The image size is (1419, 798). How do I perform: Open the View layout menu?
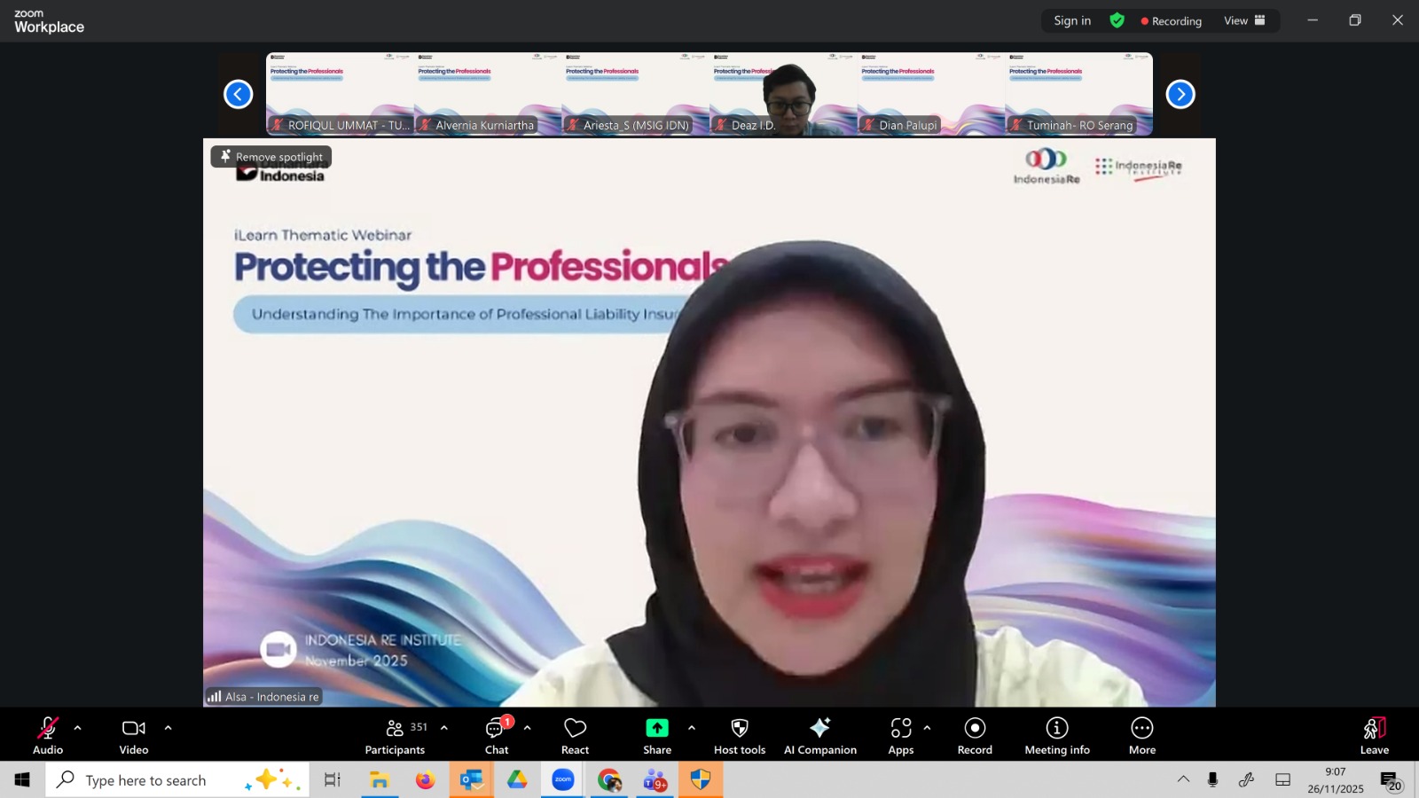1244,20
